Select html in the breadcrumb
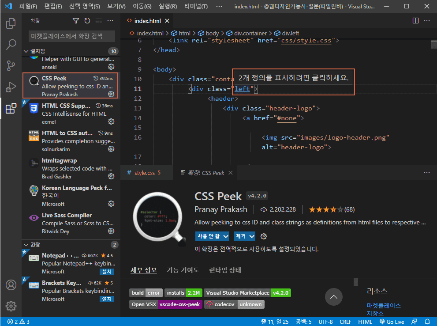The height and width of the screenshot is (326, 437). pyautogui.click(x=181, y=33)
